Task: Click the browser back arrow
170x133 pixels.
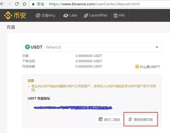Action: [2, 4]
